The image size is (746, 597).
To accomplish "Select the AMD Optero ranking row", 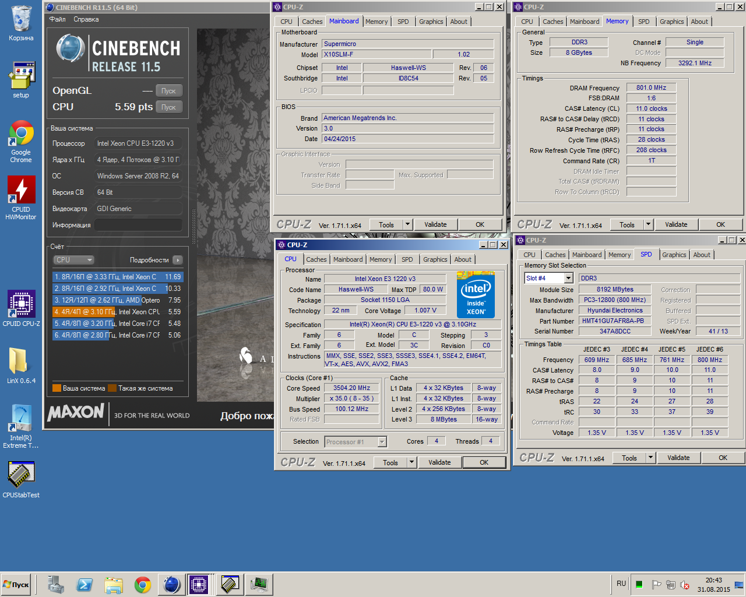I will tap(118, 300).
